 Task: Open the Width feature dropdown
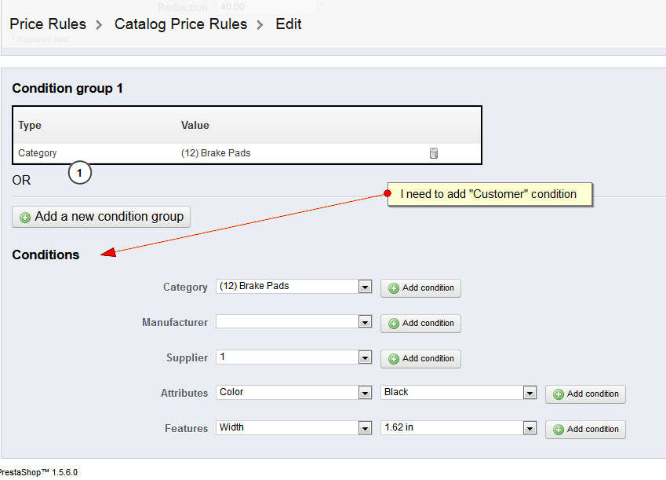pos(365,428)
